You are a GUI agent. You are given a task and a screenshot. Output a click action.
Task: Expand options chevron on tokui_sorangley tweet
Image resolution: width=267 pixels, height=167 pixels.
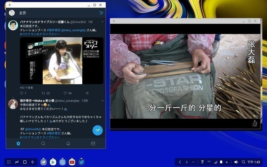coord(102,101)
